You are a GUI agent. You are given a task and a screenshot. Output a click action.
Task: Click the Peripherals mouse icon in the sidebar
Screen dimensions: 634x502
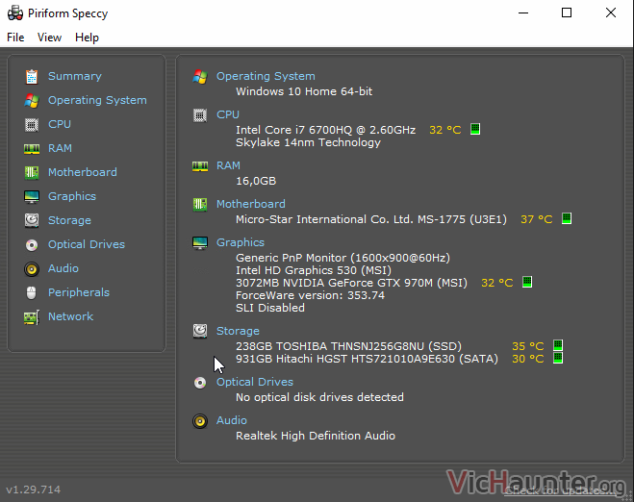(32, 292)
